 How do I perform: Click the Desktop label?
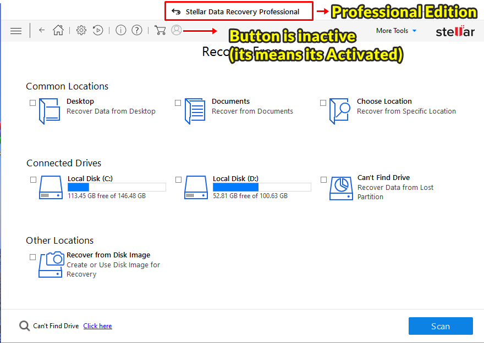click(x=80, y=102)
